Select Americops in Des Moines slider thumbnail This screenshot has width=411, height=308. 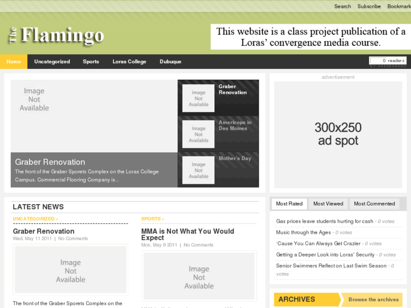coord(198,134)
